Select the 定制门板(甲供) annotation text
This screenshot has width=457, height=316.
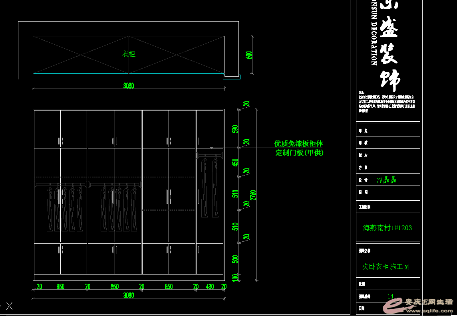pos(299,153)
